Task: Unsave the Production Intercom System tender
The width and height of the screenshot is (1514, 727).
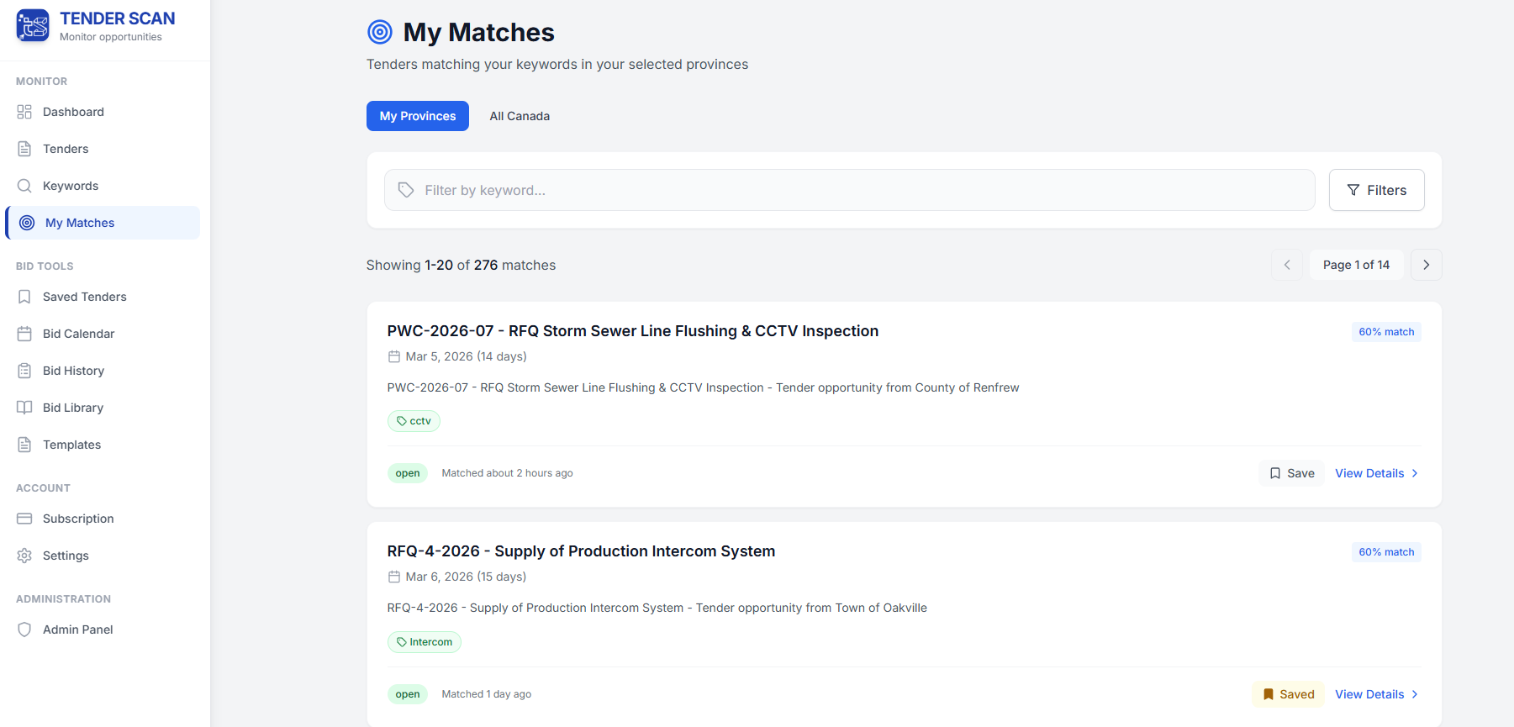Action: 1288,694
